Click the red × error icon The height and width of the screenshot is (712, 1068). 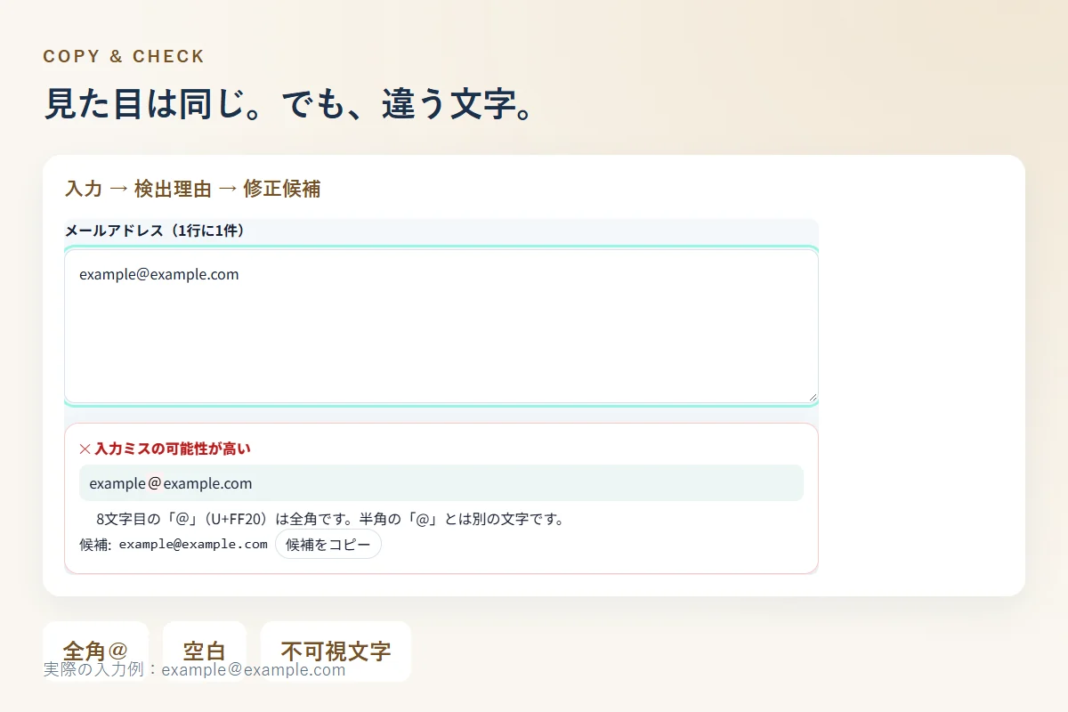point(85,449)
